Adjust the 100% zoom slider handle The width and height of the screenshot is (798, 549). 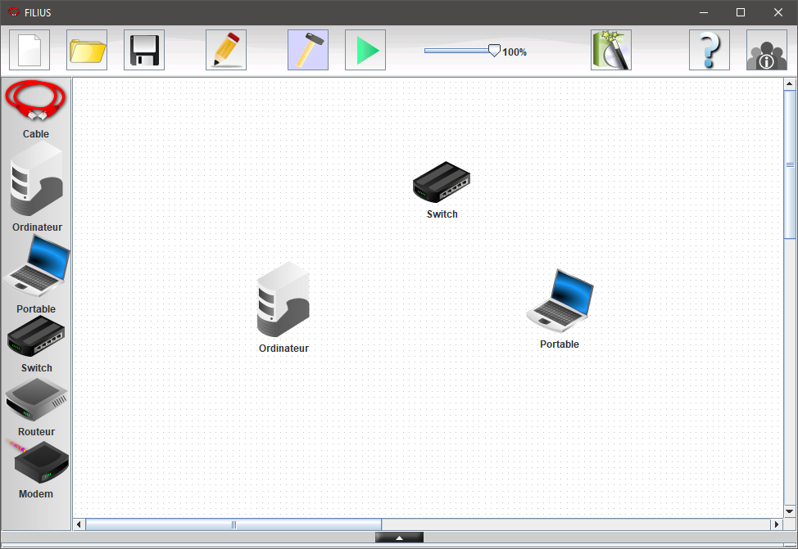[493, 51]
